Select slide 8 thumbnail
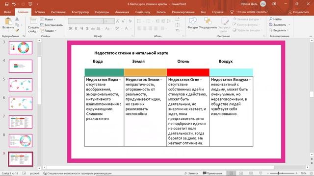This screenshot has width=314, height=176. click(21, 140)
